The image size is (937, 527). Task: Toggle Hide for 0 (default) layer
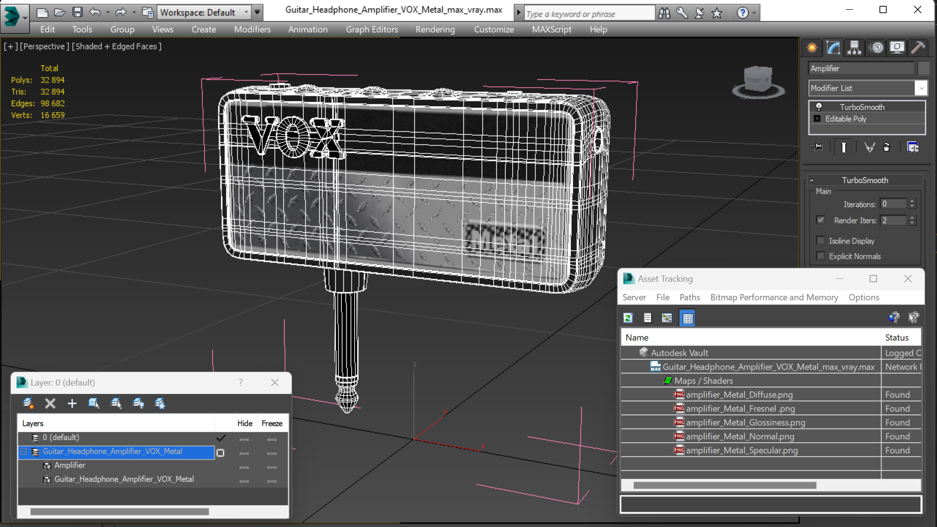point(244,439)
